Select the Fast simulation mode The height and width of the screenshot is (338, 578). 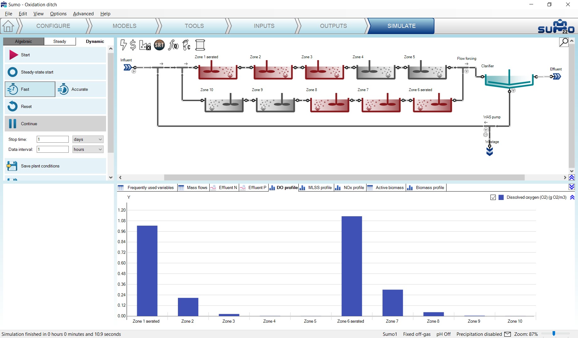click(30, 89)
